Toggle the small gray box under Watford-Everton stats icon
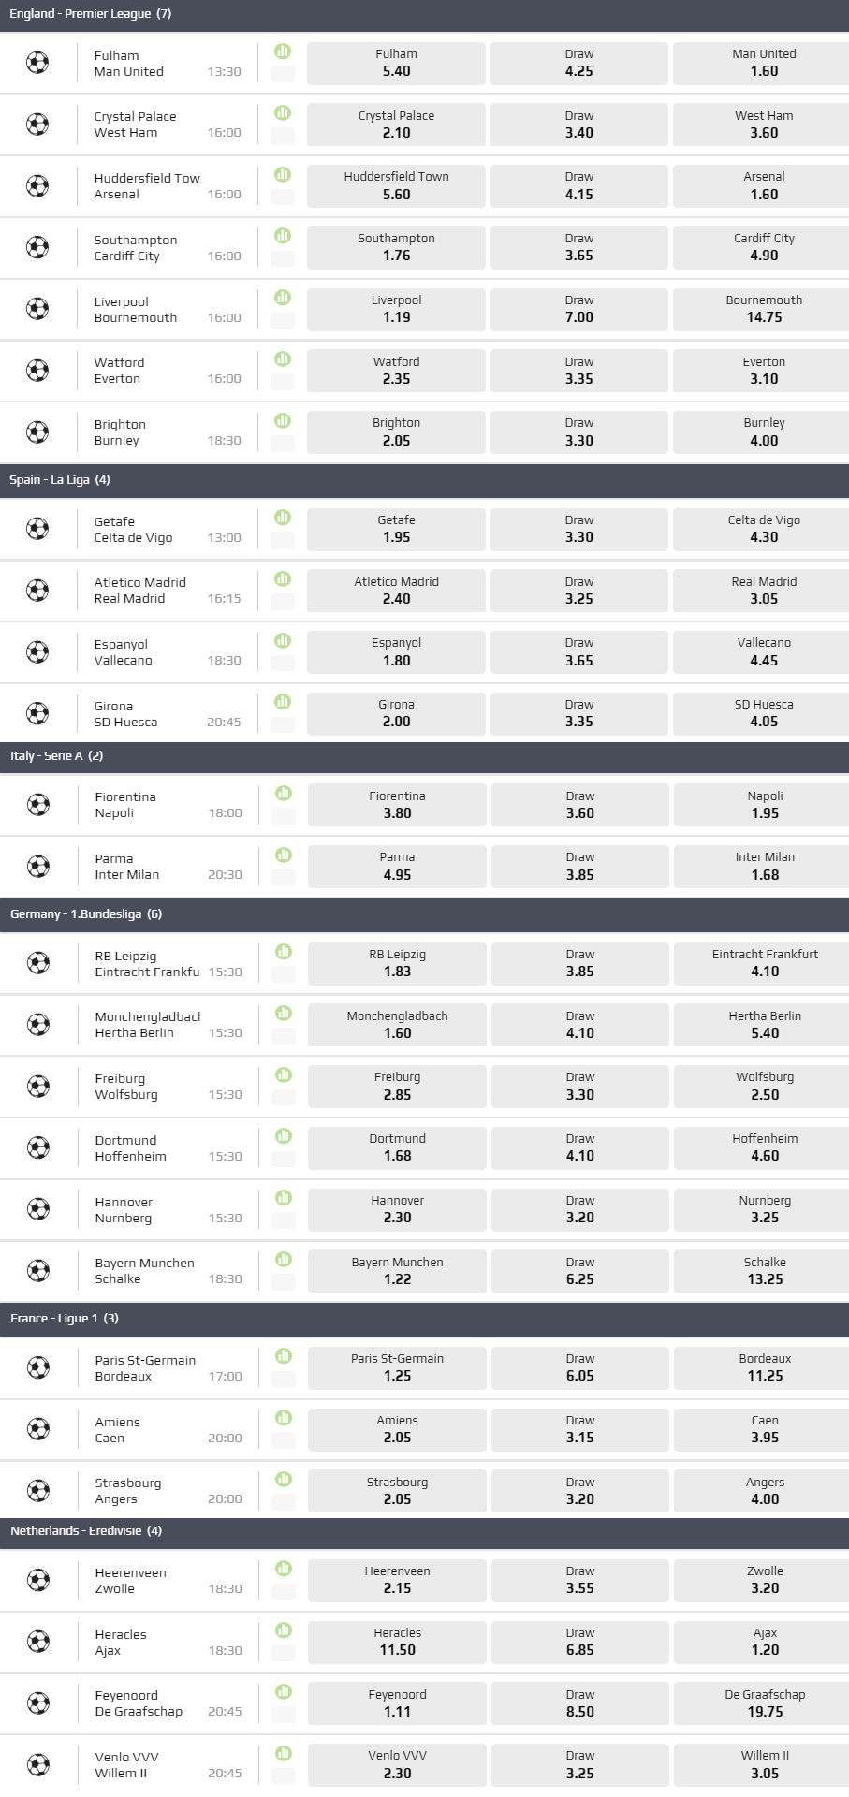Screen dimensions: 849x1797 [283, 381]
